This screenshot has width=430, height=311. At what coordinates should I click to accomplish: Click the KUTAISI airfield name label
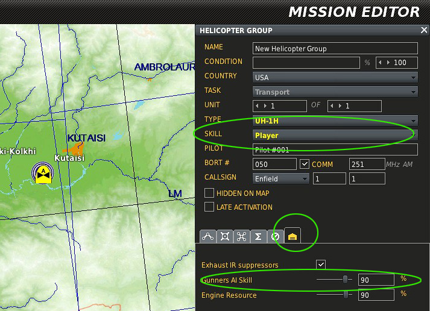(x=86, y=138)
